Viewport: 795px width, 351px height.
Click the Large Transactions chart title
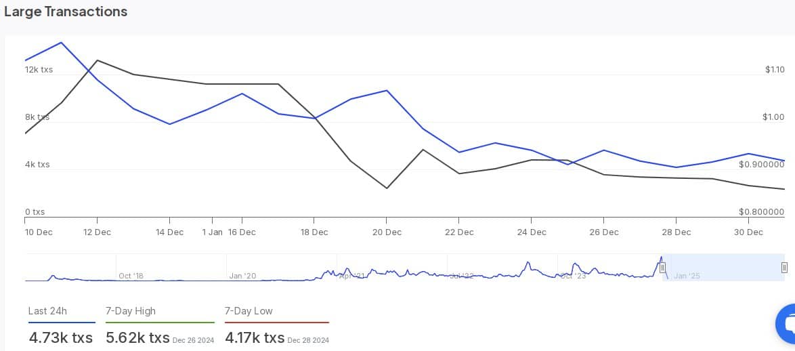tap(66, 12)
